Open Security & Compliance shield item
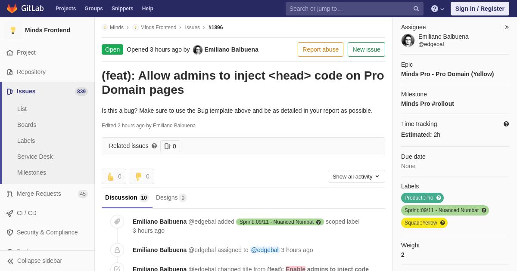Image resolution: width=517 pixels, height=271 pixels. tap(47, 232)
